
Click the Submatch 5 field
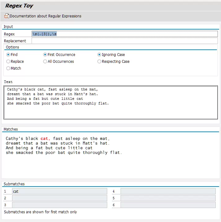[x=168, y=198]
